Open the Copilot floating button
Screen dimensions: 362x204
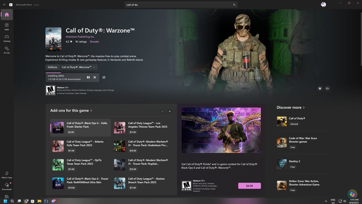[352, 194]
